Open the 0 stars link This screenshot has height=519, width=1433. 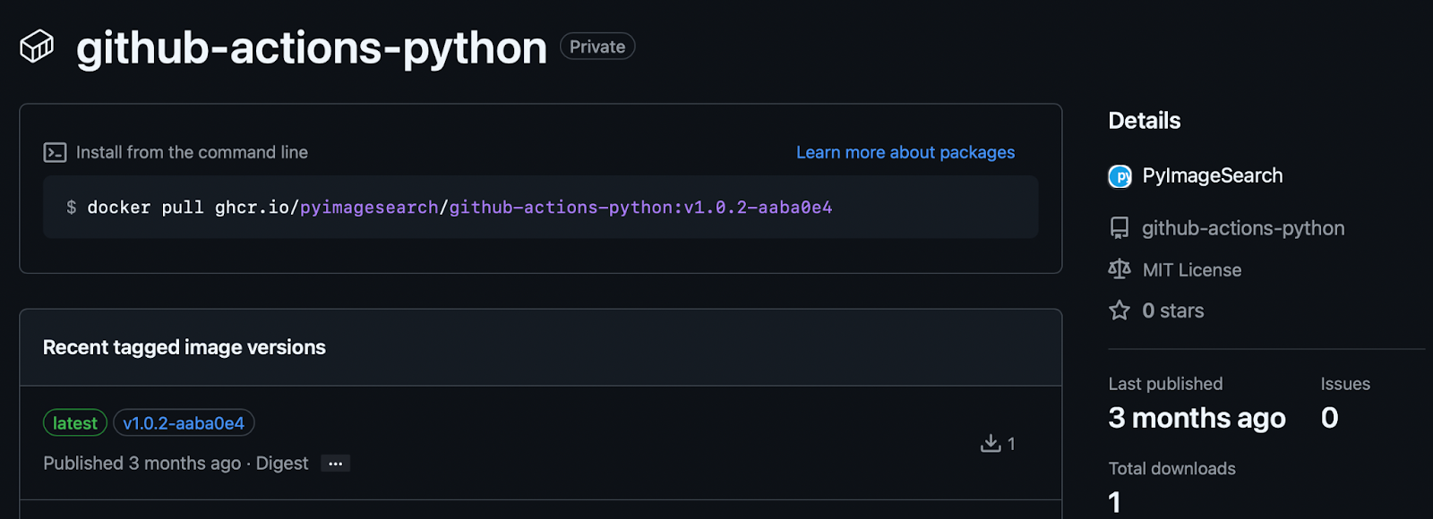click(x=1173, y=311)
